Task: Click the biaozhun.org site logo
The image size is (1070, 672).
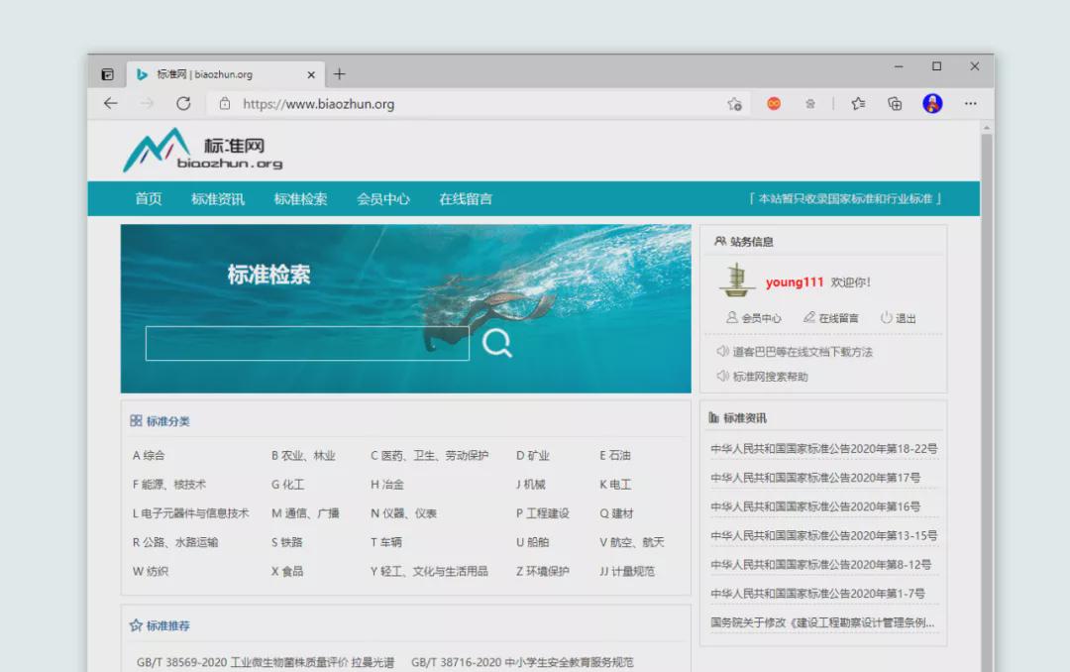Action: tap(203, 151)
